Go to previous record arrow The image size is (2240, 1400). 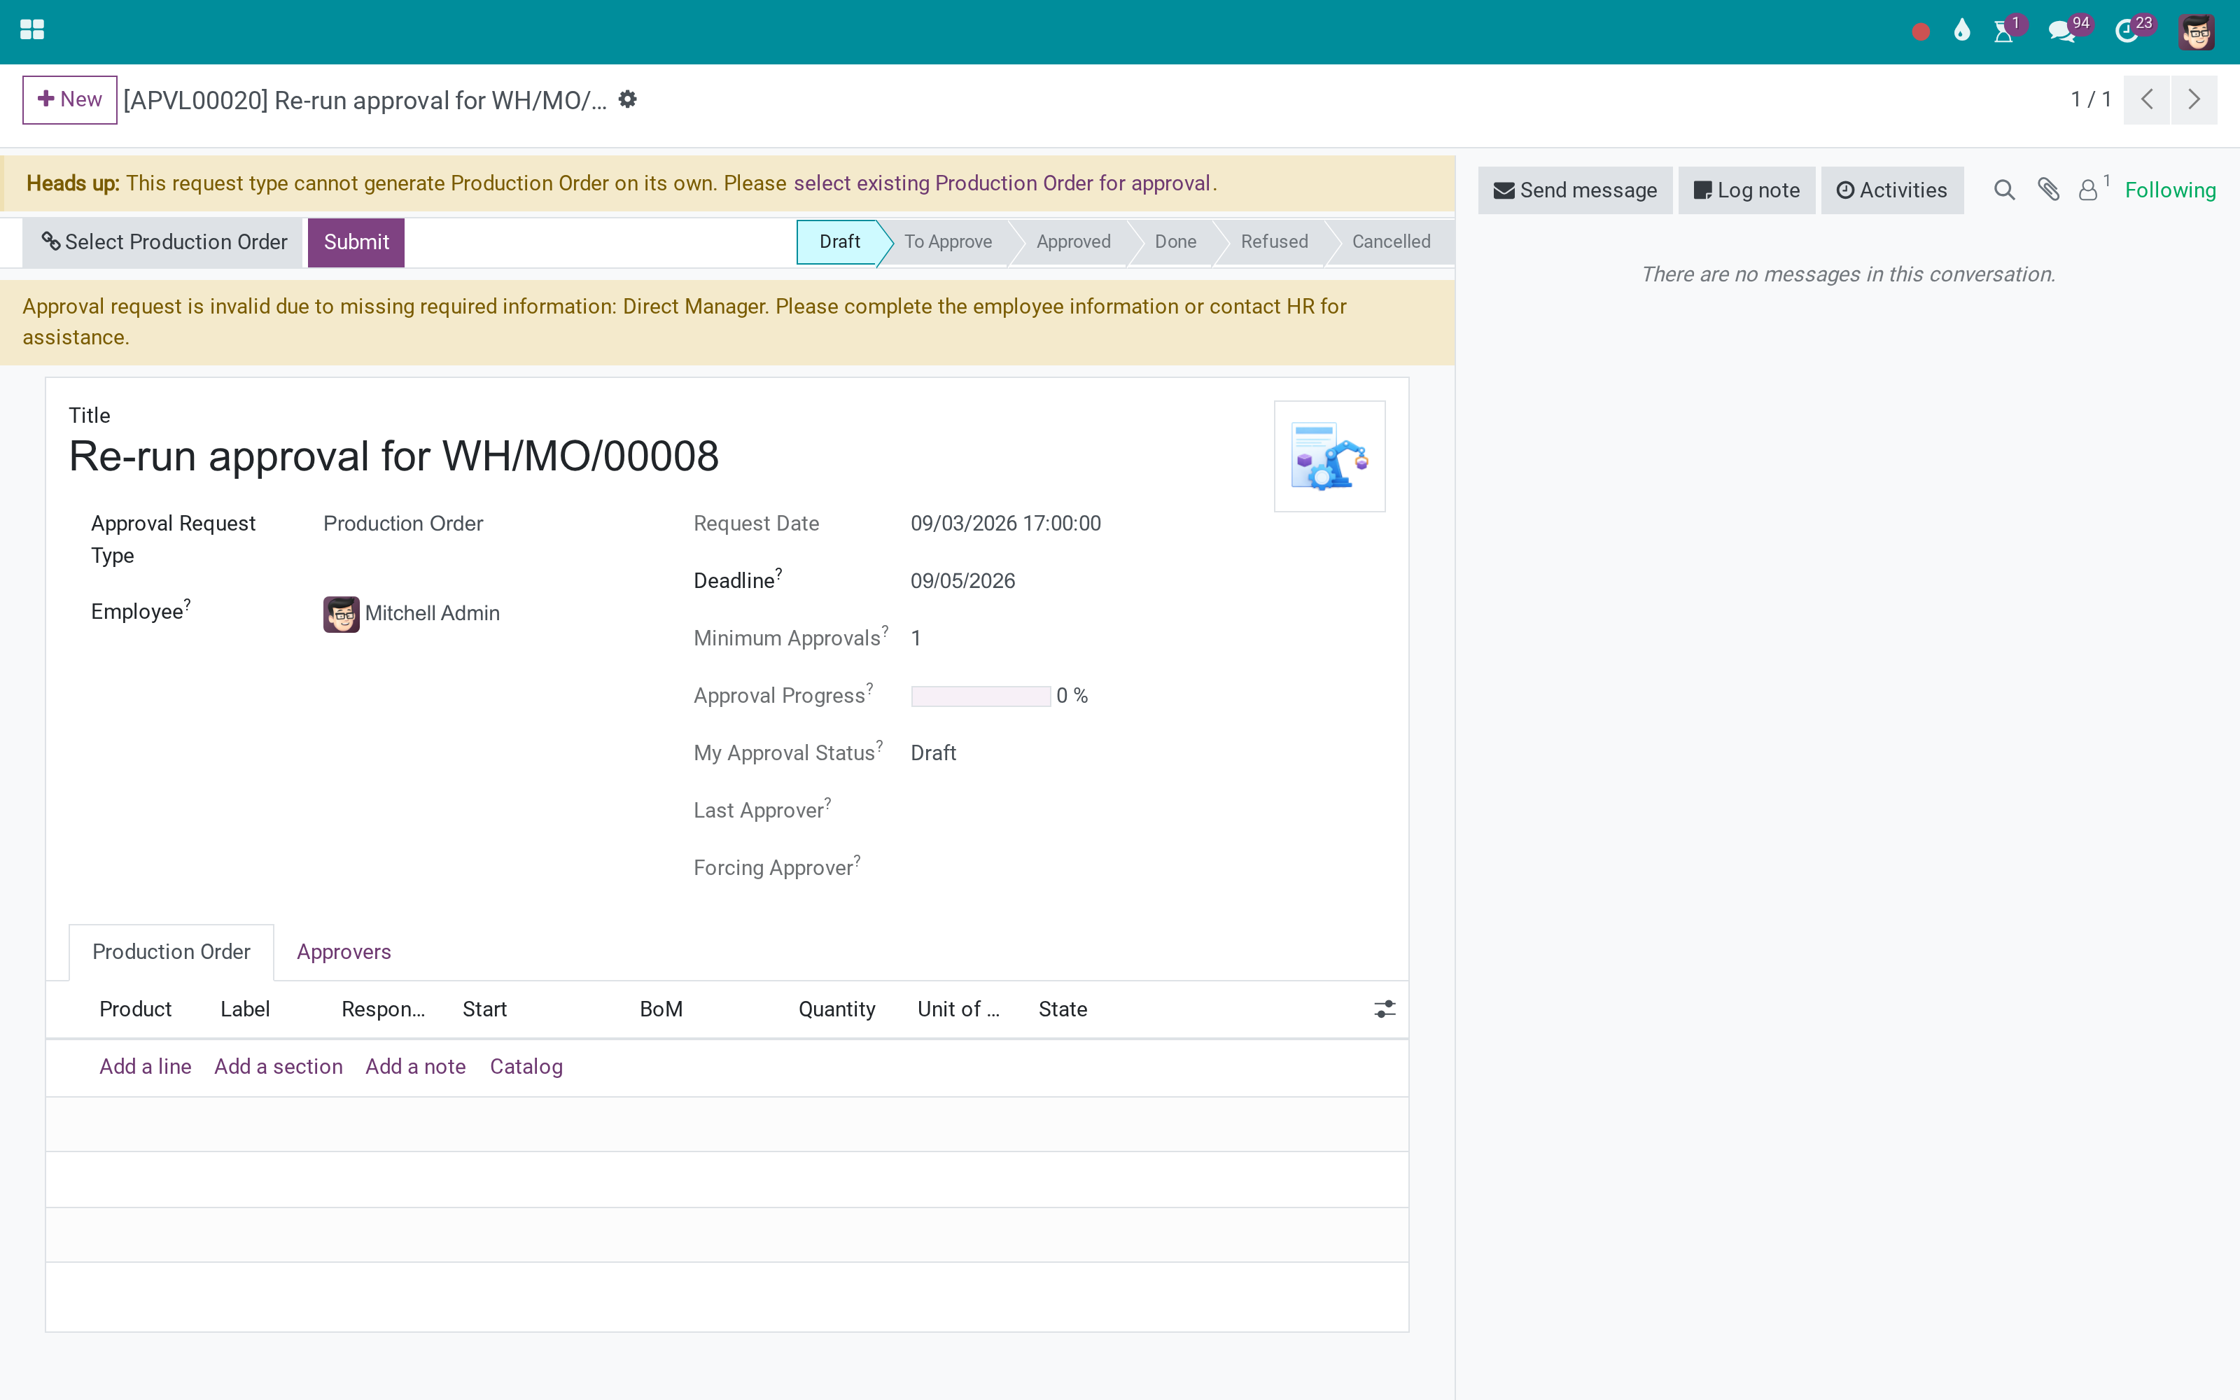pos(2146,99)
